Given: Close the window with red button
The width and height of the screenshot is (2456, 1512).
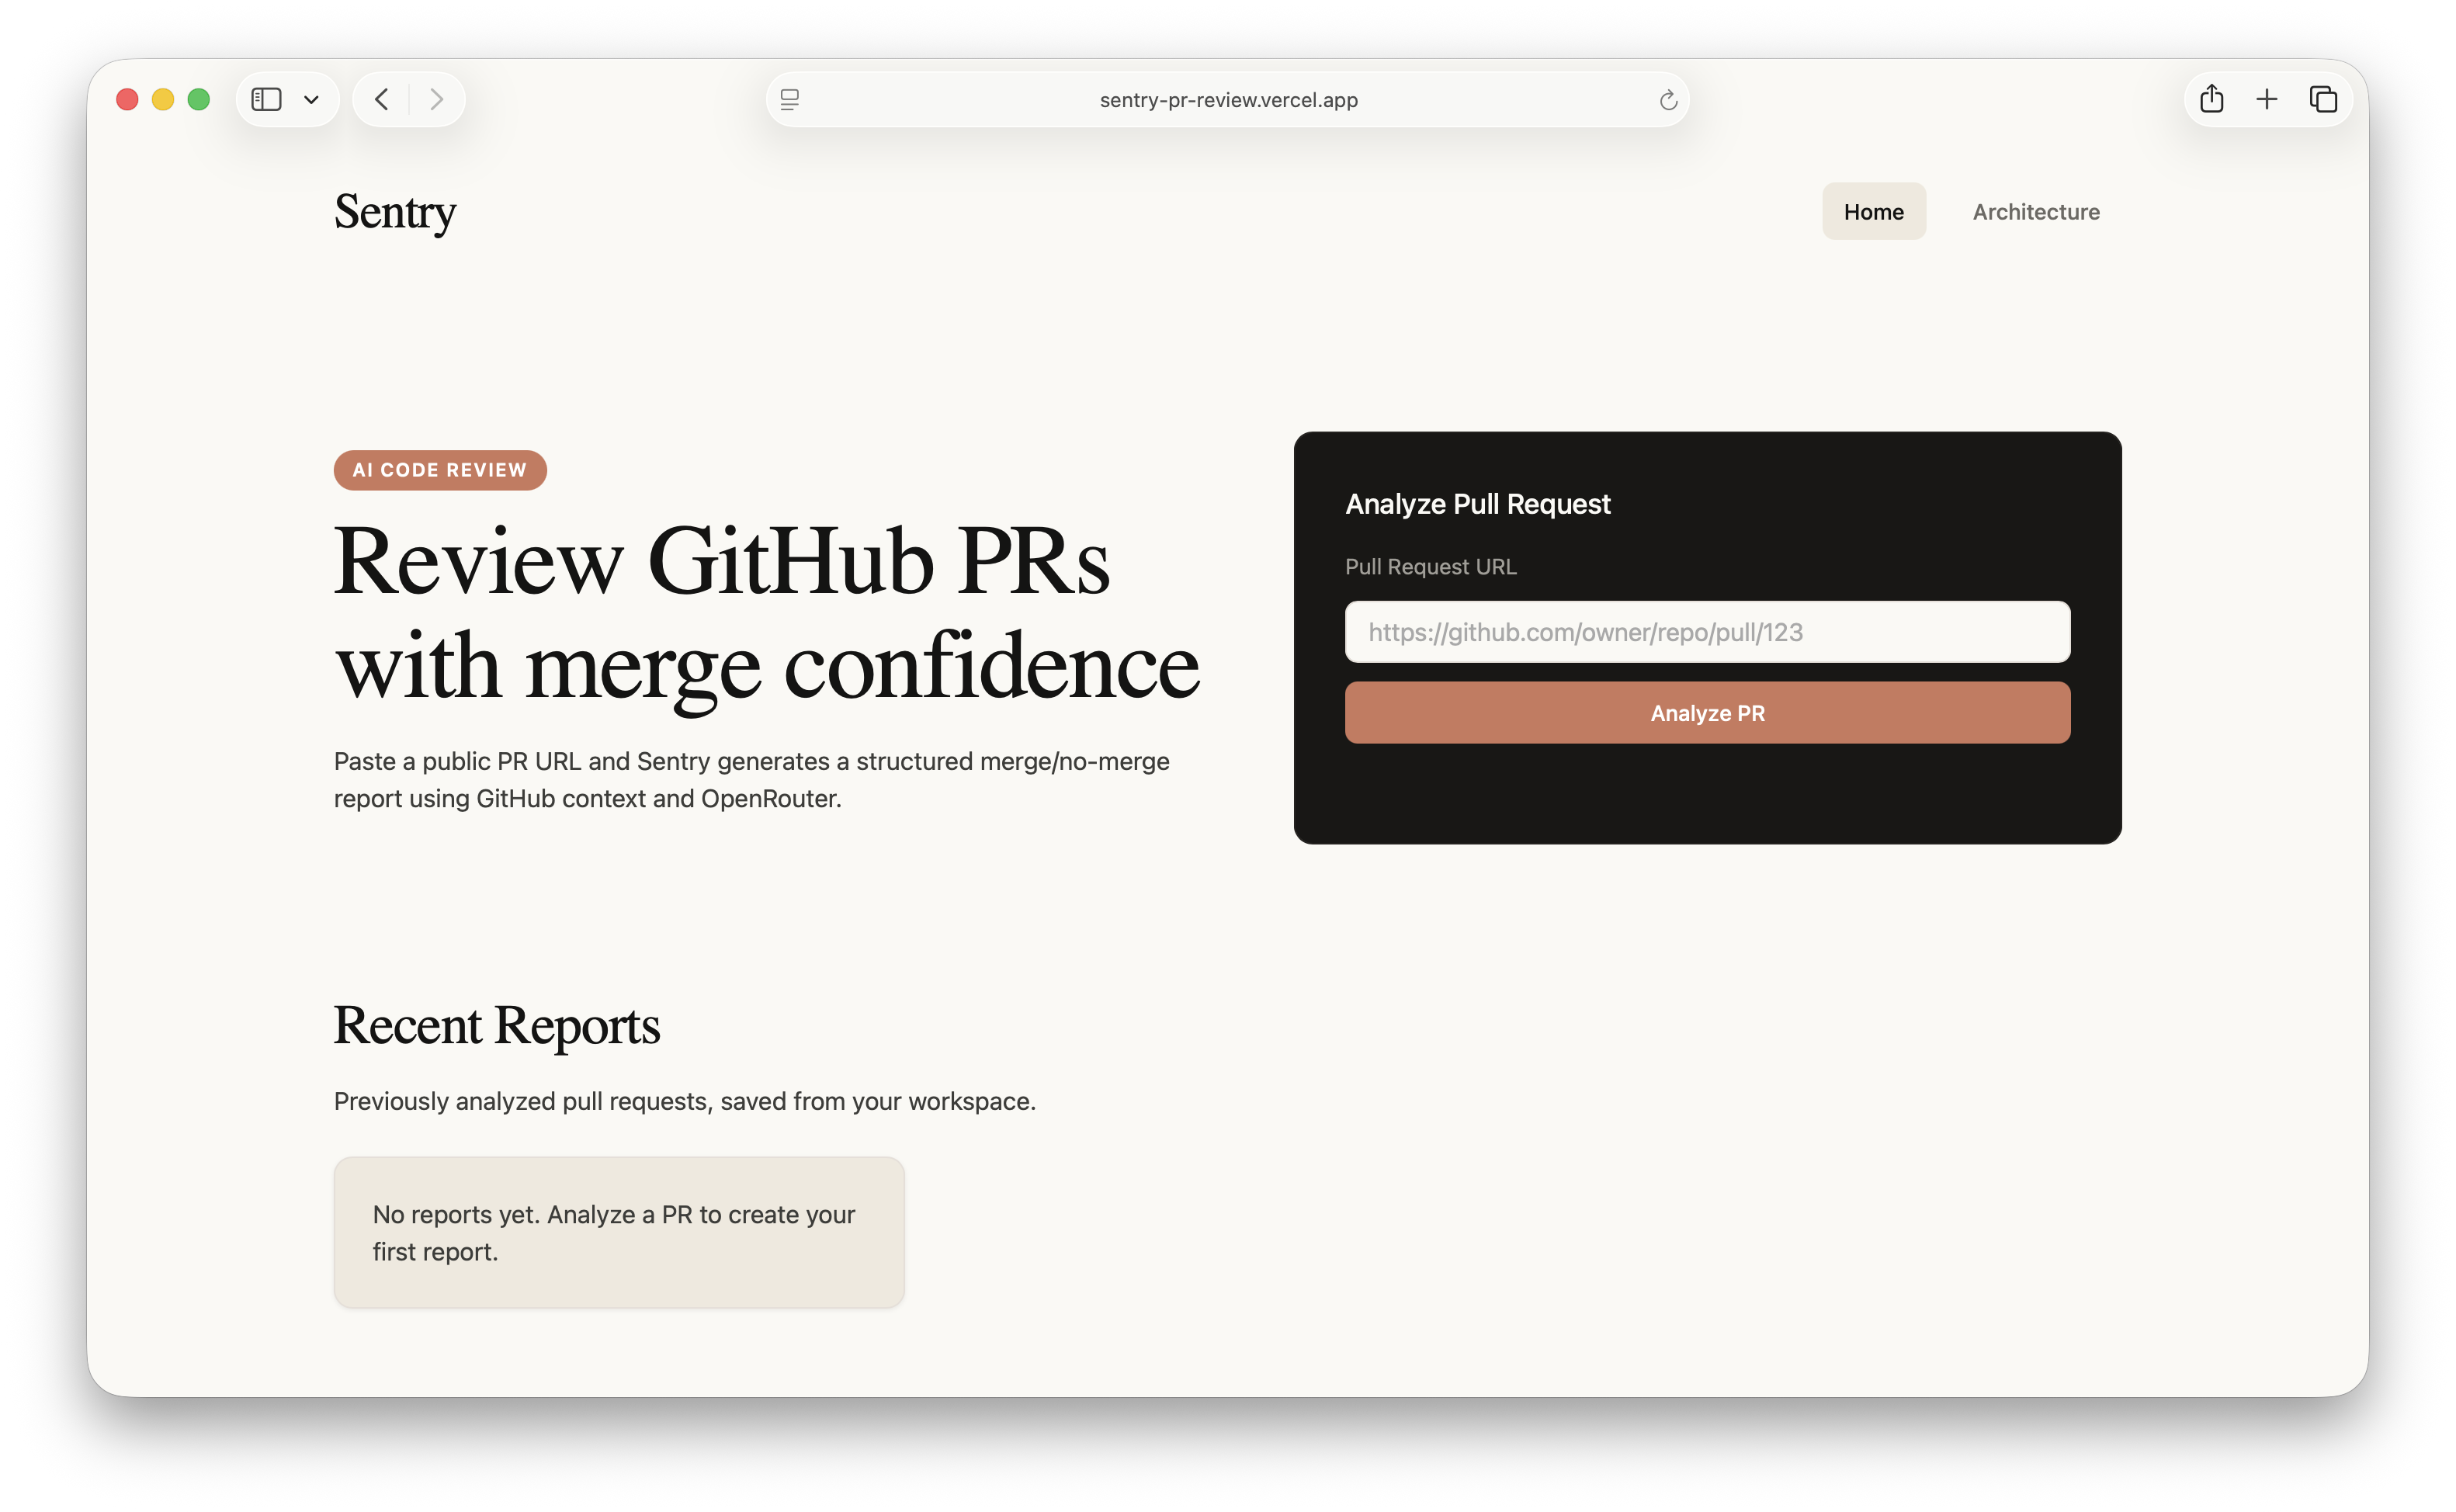Looking at the screenshot, I should click(127, 99).
